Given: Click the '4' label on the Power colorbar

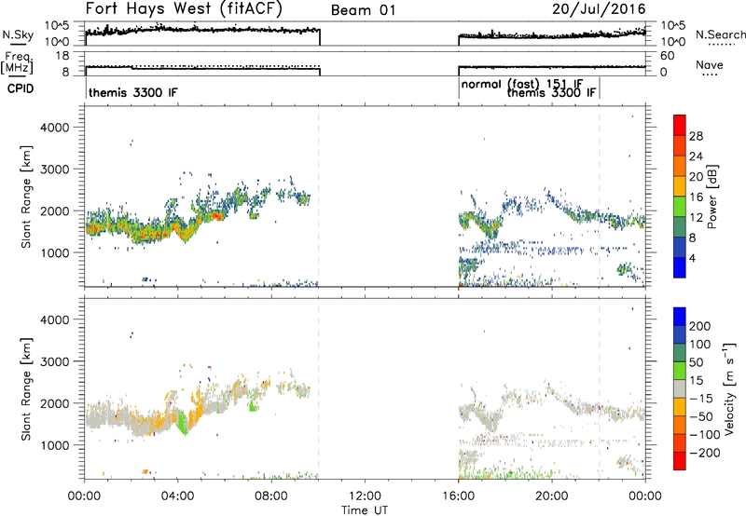Looking at the screenshot, I should click(x=692, y=258).
